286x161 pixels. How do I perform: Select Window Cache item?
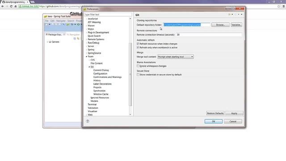[x=101, y=94]
